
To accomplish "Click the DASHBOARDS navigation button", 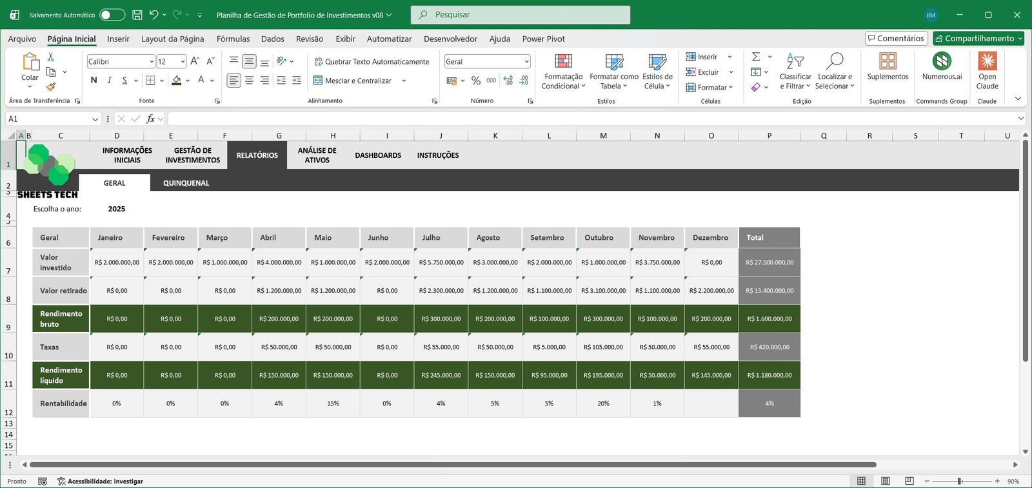I will coord(378,155).
